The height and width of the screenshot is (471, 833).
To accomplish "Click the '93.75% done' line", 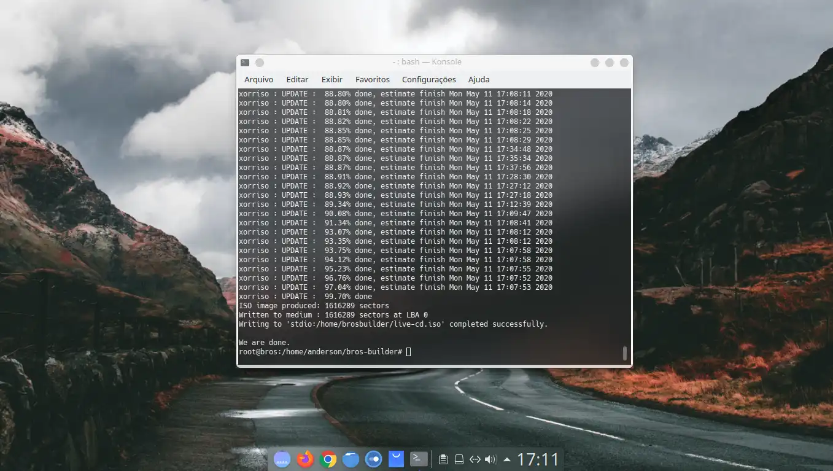I will [x=395, y=251].
